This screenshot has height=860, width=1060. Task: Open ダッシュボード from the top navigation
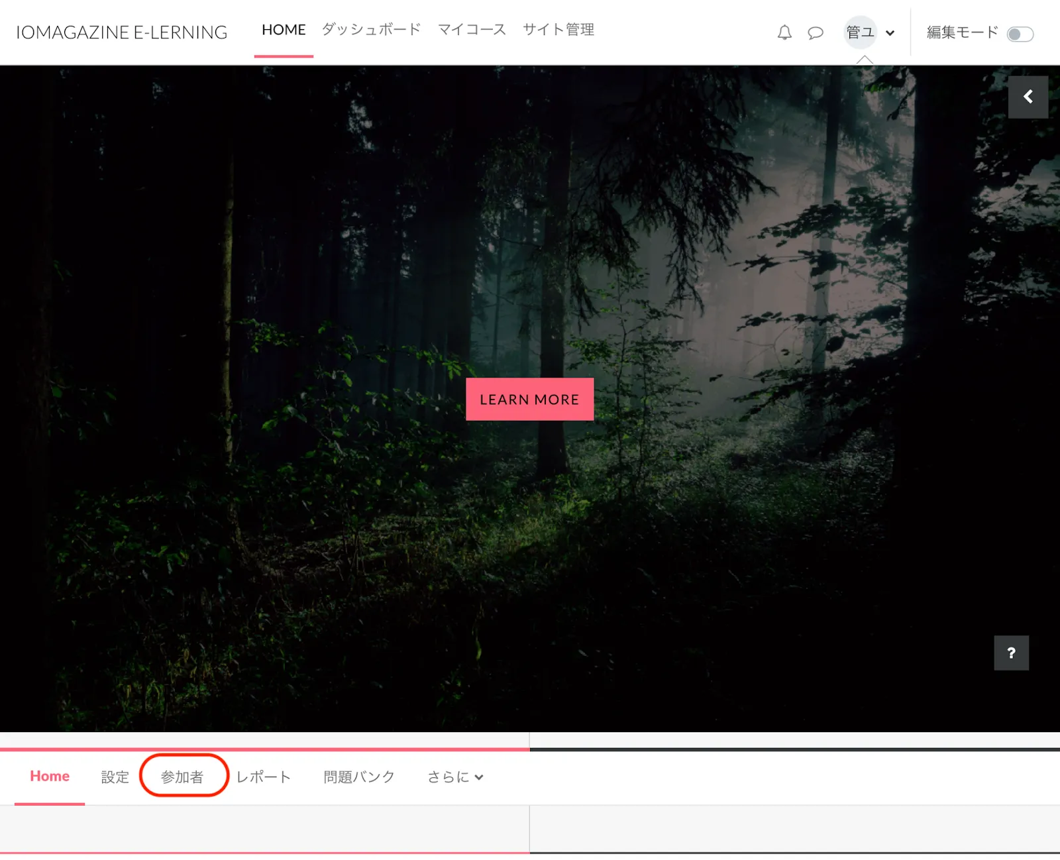pyautogui.click(x=371, y=30)
